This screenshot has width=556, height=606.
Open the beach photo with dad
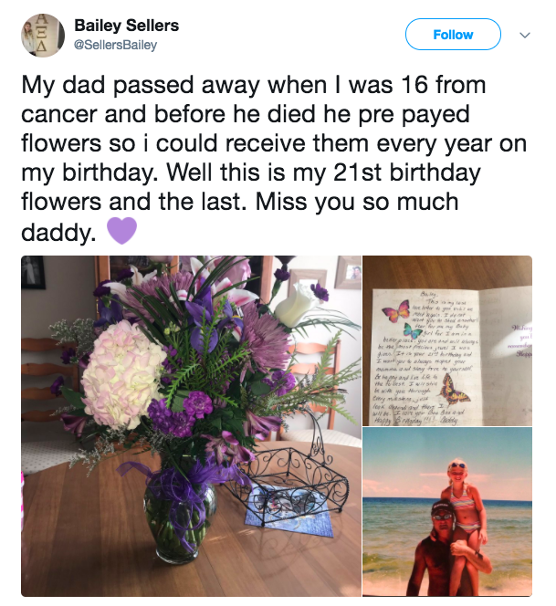[x=447, y=512]
